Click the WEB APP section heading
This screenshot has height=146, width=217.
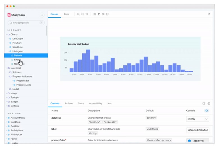(14, 113)
